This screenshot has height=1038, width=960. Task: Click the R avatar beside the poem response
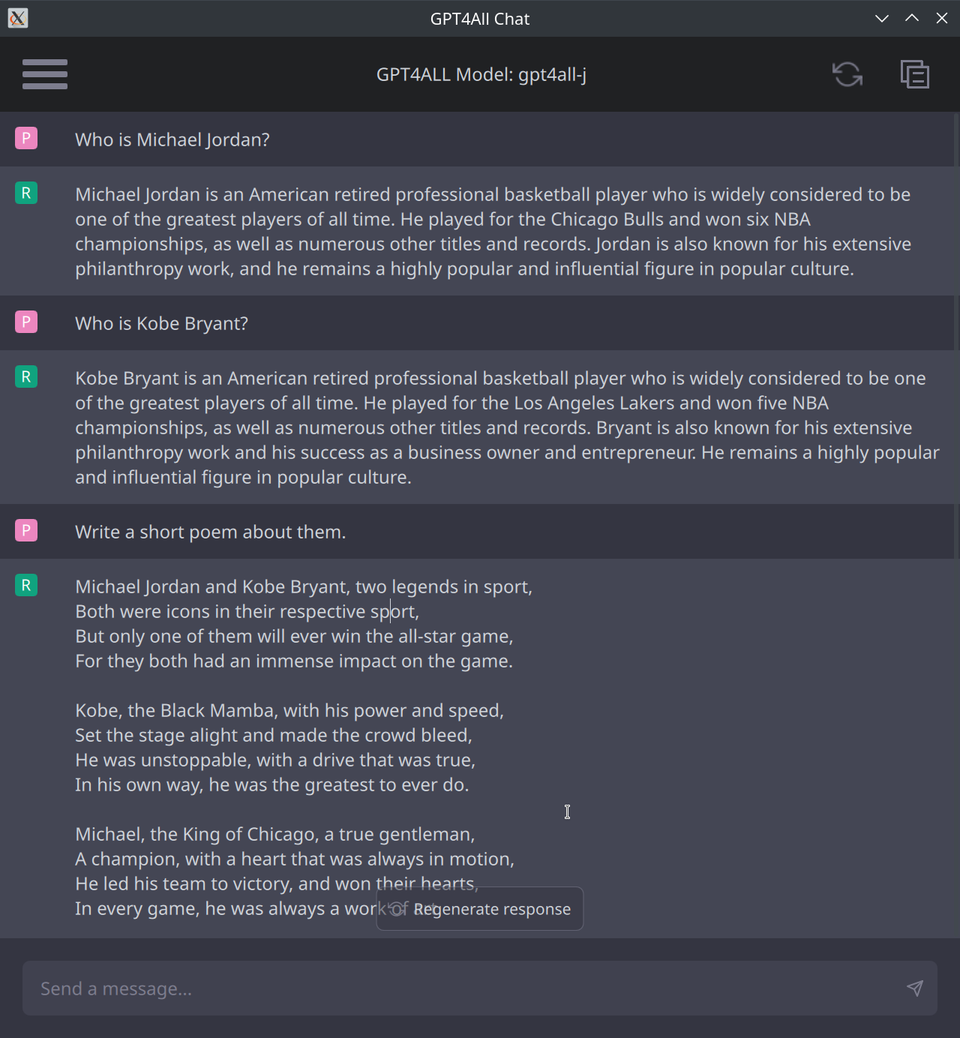26,586
